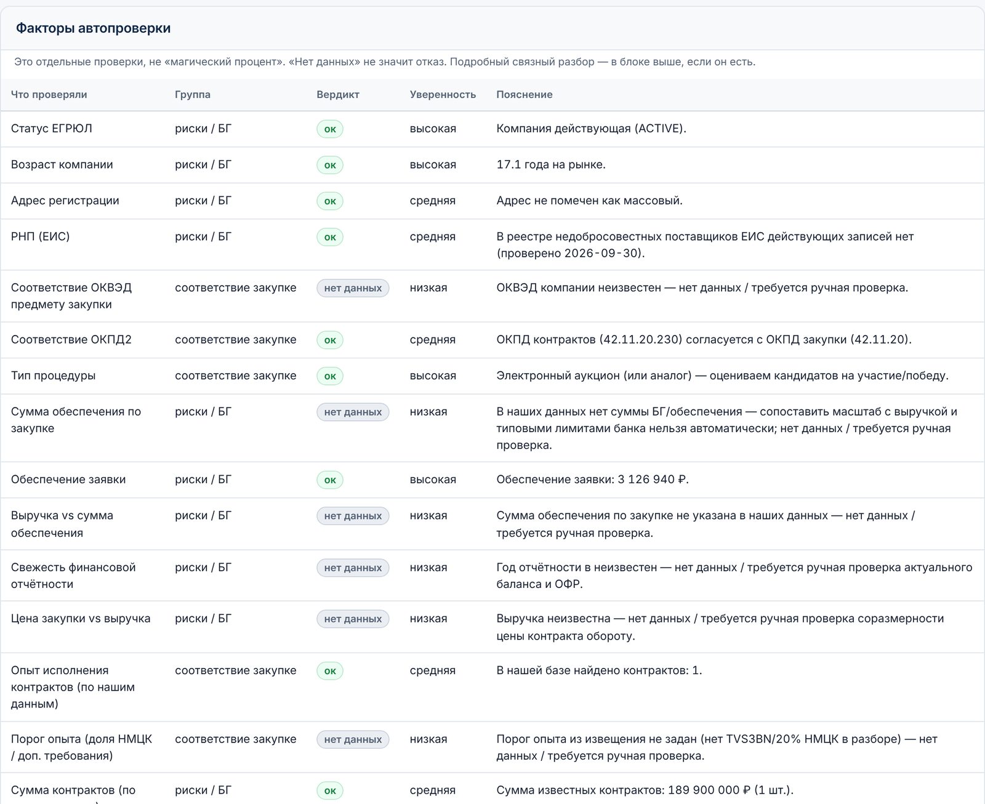Click the 'Группа' column header
985x804 pixels.
click(193, 95)
